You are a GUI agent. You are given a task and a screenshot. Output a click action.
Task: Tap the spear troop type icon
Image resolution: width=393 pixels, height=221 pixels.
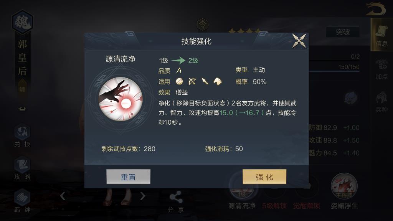(x=205, y=81)
